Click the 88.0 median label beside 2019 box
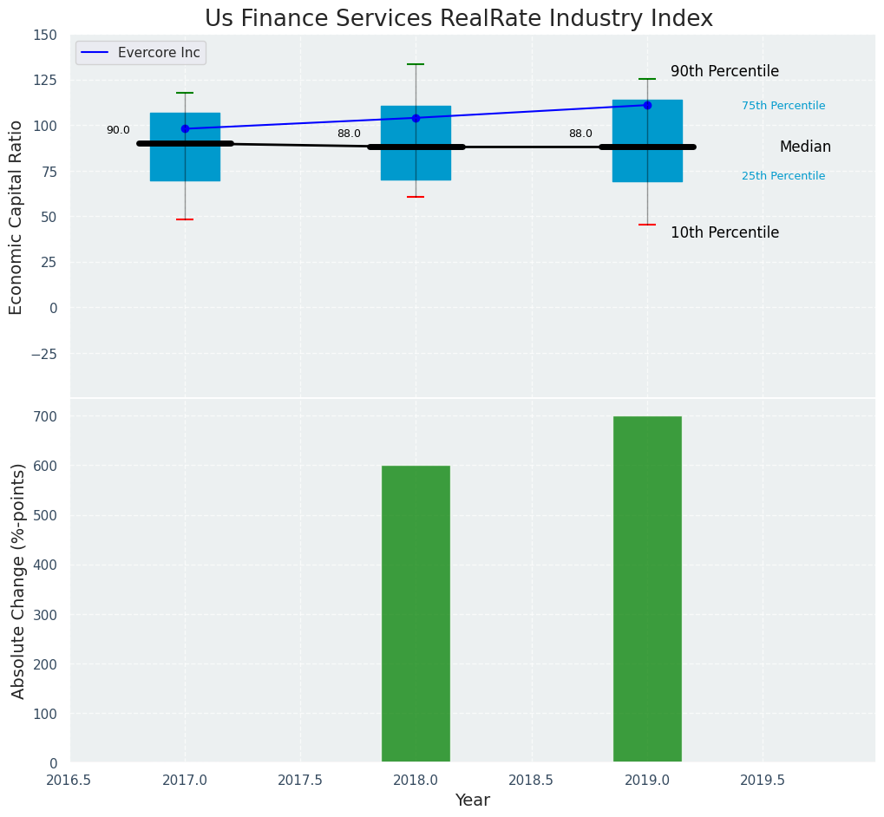Image resolution: width=884 pixels, height=817 pixels. [580, 134]
